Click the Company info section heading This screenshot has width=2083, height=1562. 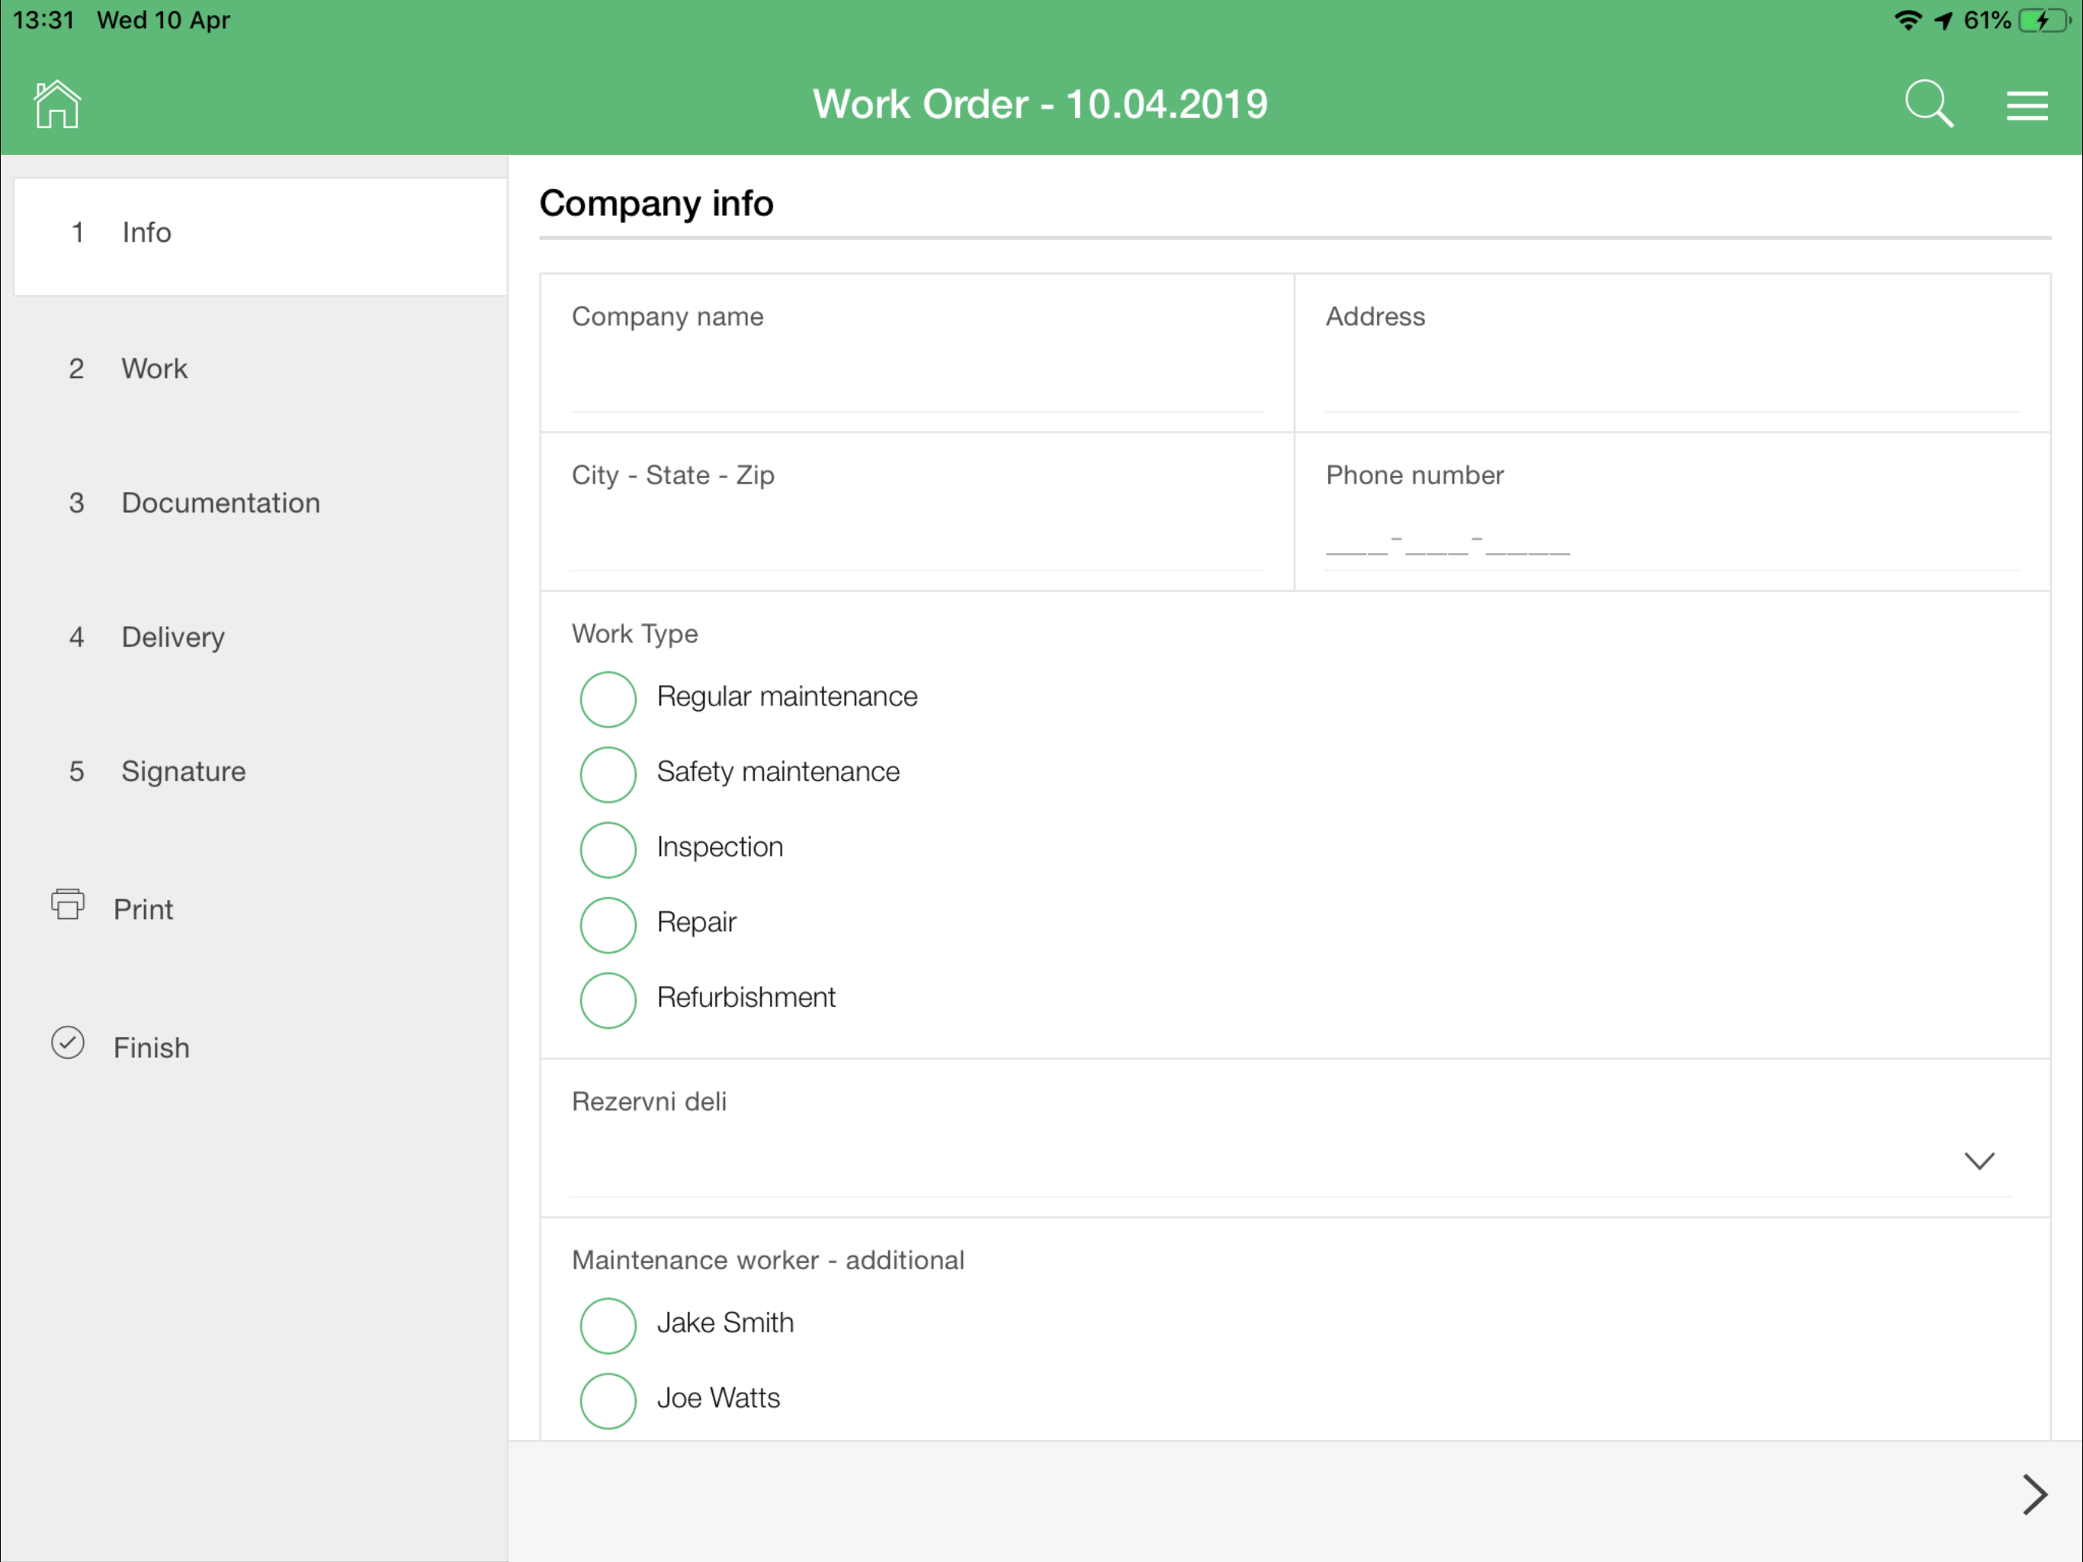point(656,204)
